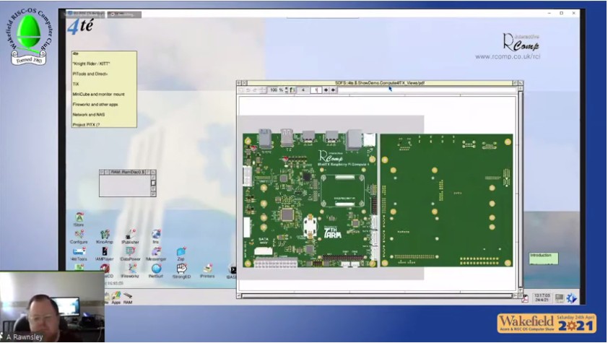
Task: Open the Zap editor icon
Action: click(181, 254)
